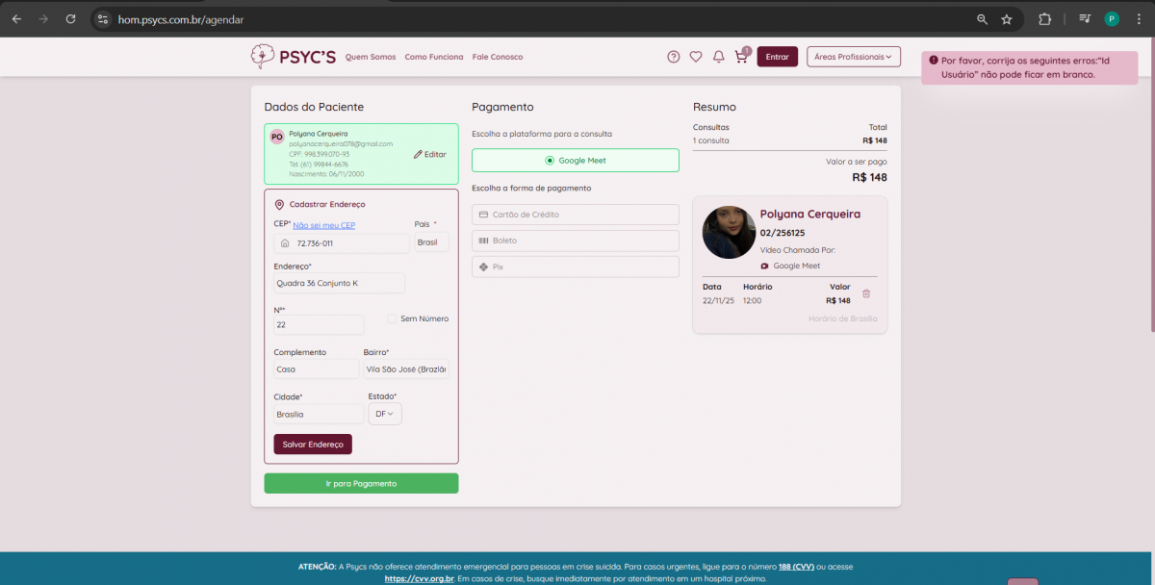Open favorites heart icon in header
The width and height of the screenshot is (1155, 585).
click(x=696, y=57)
